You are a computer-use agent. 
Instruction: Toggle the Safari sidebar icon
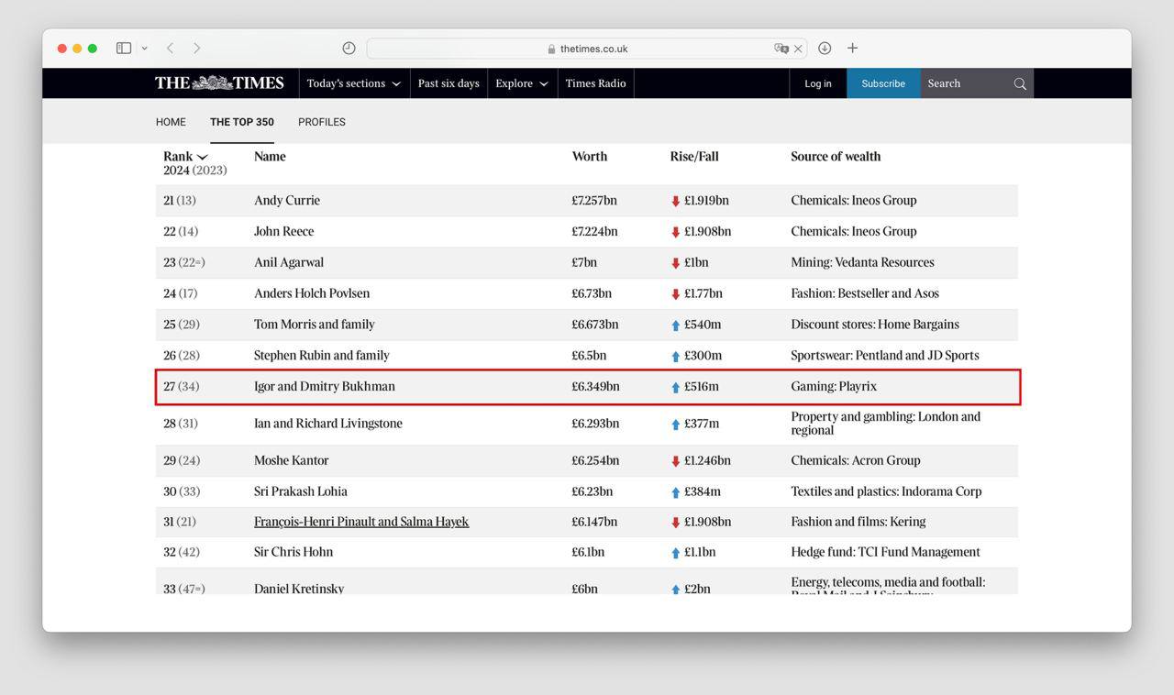[x=124, y=48]
